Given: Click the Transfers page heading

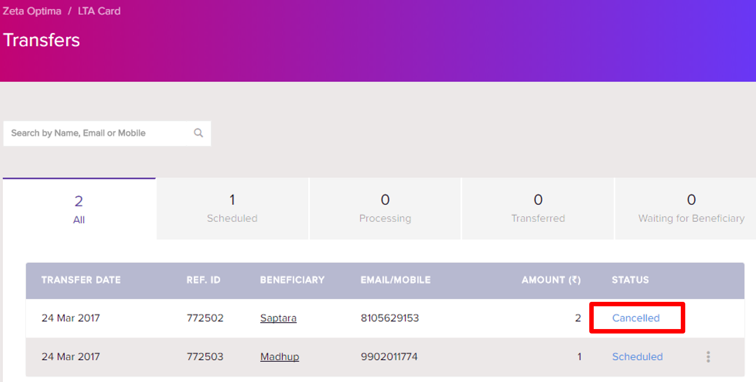Looking at the screenshot, I should click(x=42, y=40).
